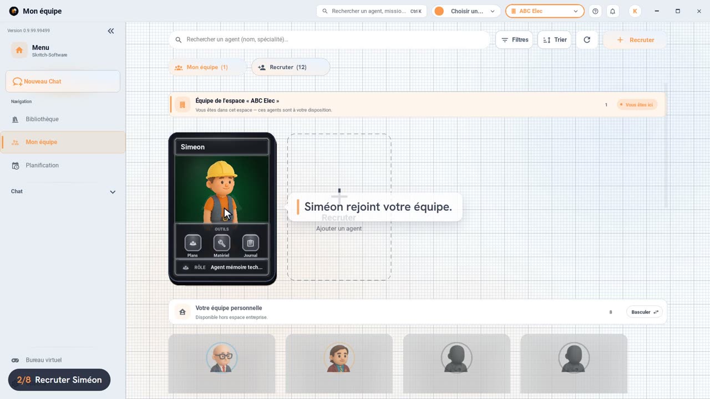The image size is (710, 399).
Task: Click the Nouveau Chat button
Action: coord(63,81)
